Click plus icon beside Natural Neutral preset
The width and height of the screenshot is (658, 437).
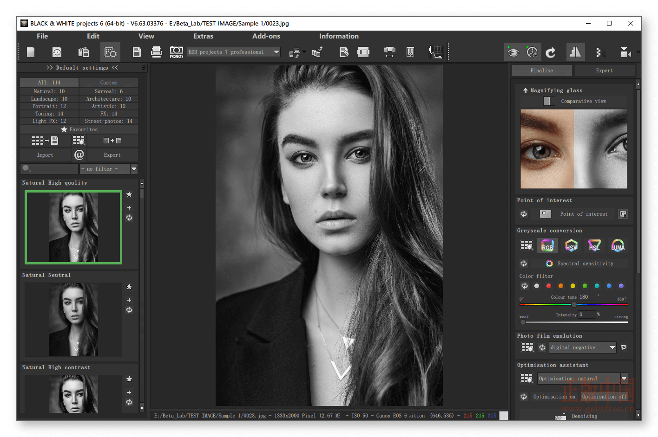point(129,300)
